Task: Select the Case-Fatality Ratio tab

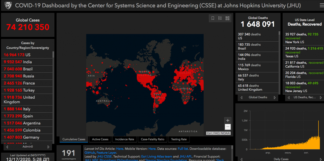Action: [x=153, y=139]
